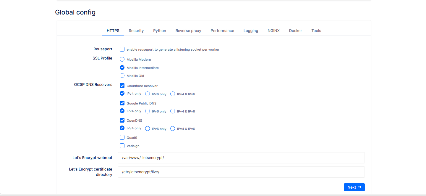Switch to the Reverse proxy tab
426x196 pixels.
click(188, 30)
